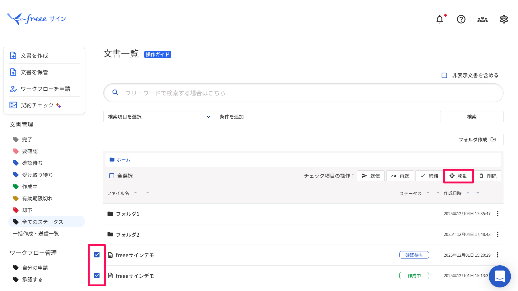Sort ステータス ascending arrow
The height and width of the screenshot is (291, 518).
[428, 193]
